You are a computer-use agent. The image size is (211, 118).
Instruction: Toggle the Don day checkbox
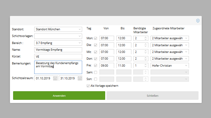click(96, 59)
